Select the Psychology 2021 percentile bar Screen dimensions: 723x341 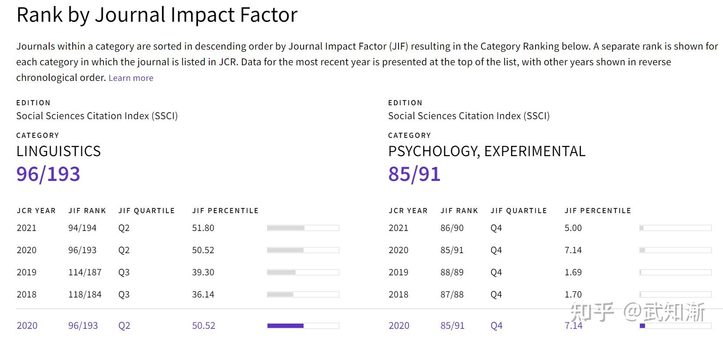coord(675,228)
